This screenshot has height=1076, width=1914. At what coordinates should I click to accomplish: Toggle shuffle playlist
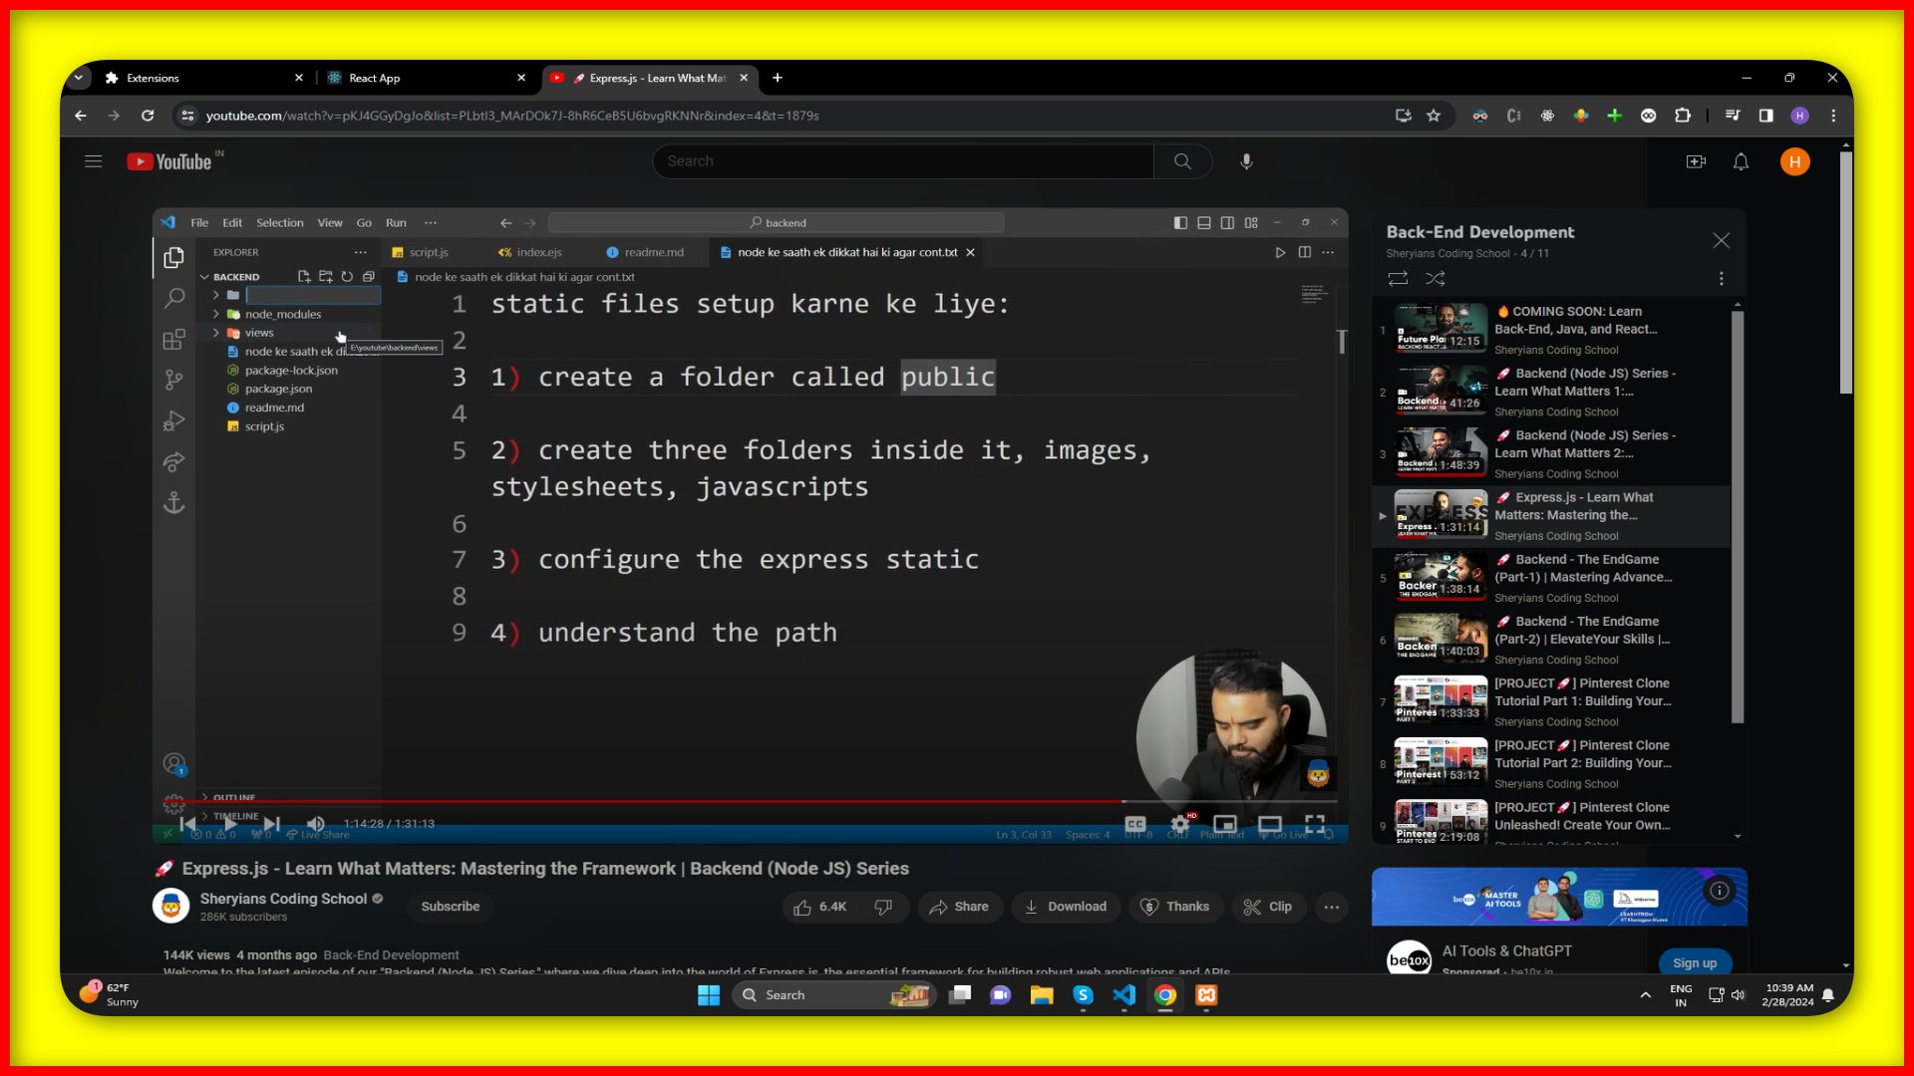(x=1435, y=279)
